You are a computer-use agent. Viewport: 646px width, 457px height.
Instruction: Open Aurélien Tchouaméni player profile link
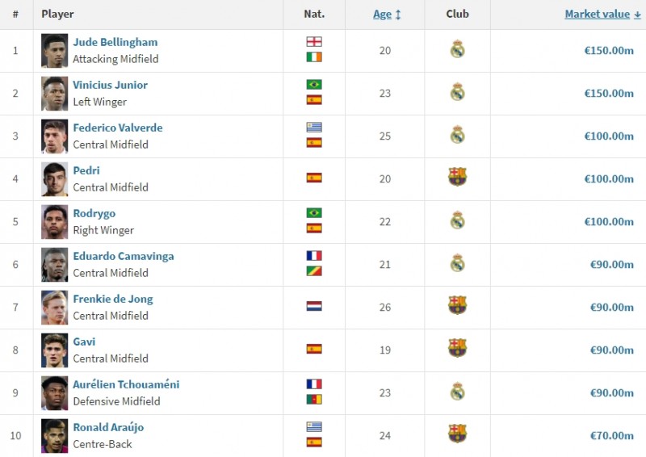coord(126,384)
